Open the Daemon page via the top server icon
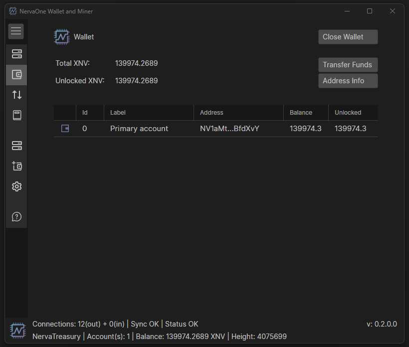The height and width of the screenshot is (347, 409). [16, 54]
